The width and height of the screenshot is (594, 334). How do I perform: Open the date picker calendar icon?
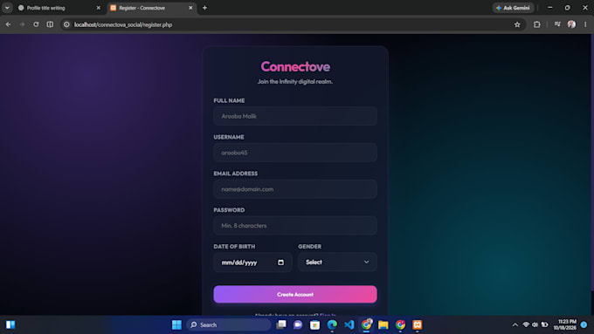pyautogui.click(x=280, y=262)
